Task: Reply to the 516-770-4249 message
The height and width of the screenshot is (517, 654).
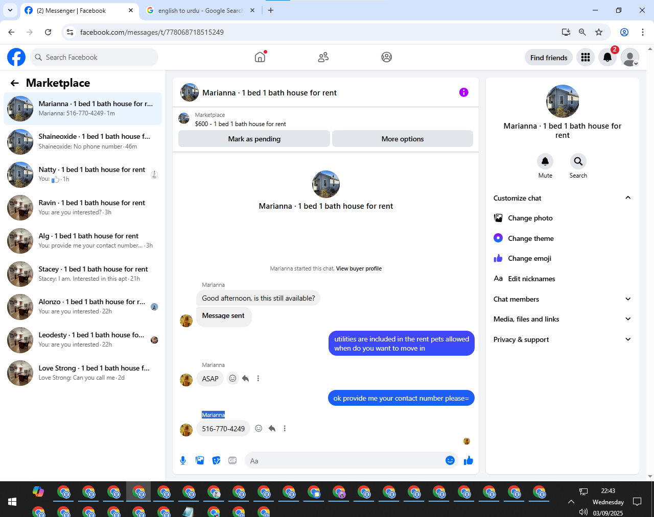Action: 272,428
